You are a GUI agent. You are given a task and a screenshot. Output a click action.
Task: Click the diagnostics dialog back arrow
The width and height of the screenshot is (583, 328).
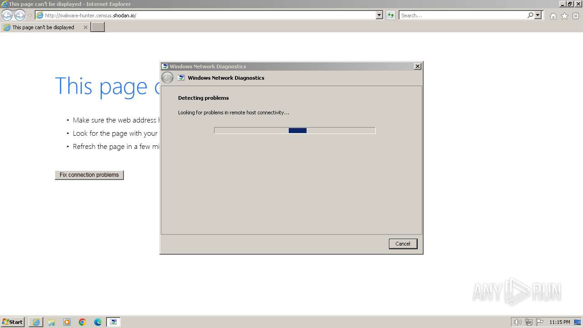(168, 78)
